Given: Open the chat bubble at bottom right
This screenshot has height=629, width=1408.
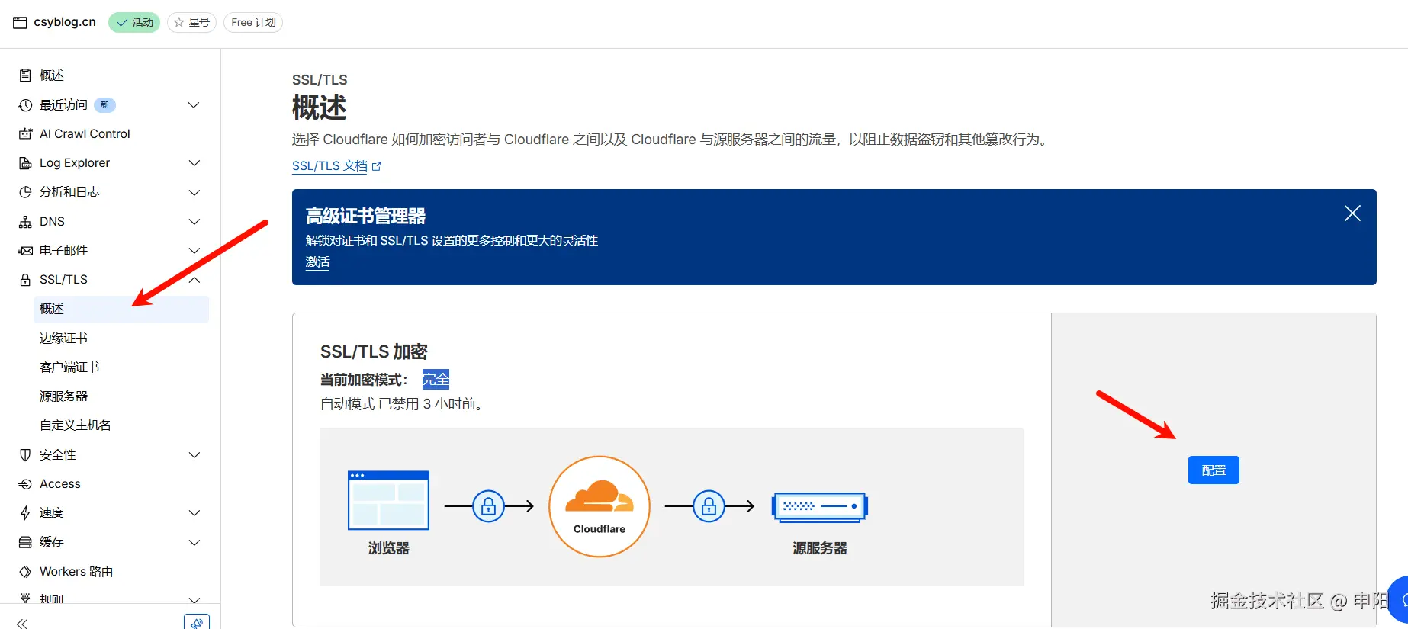Looking at the screenshot, I should [1399, 599].
